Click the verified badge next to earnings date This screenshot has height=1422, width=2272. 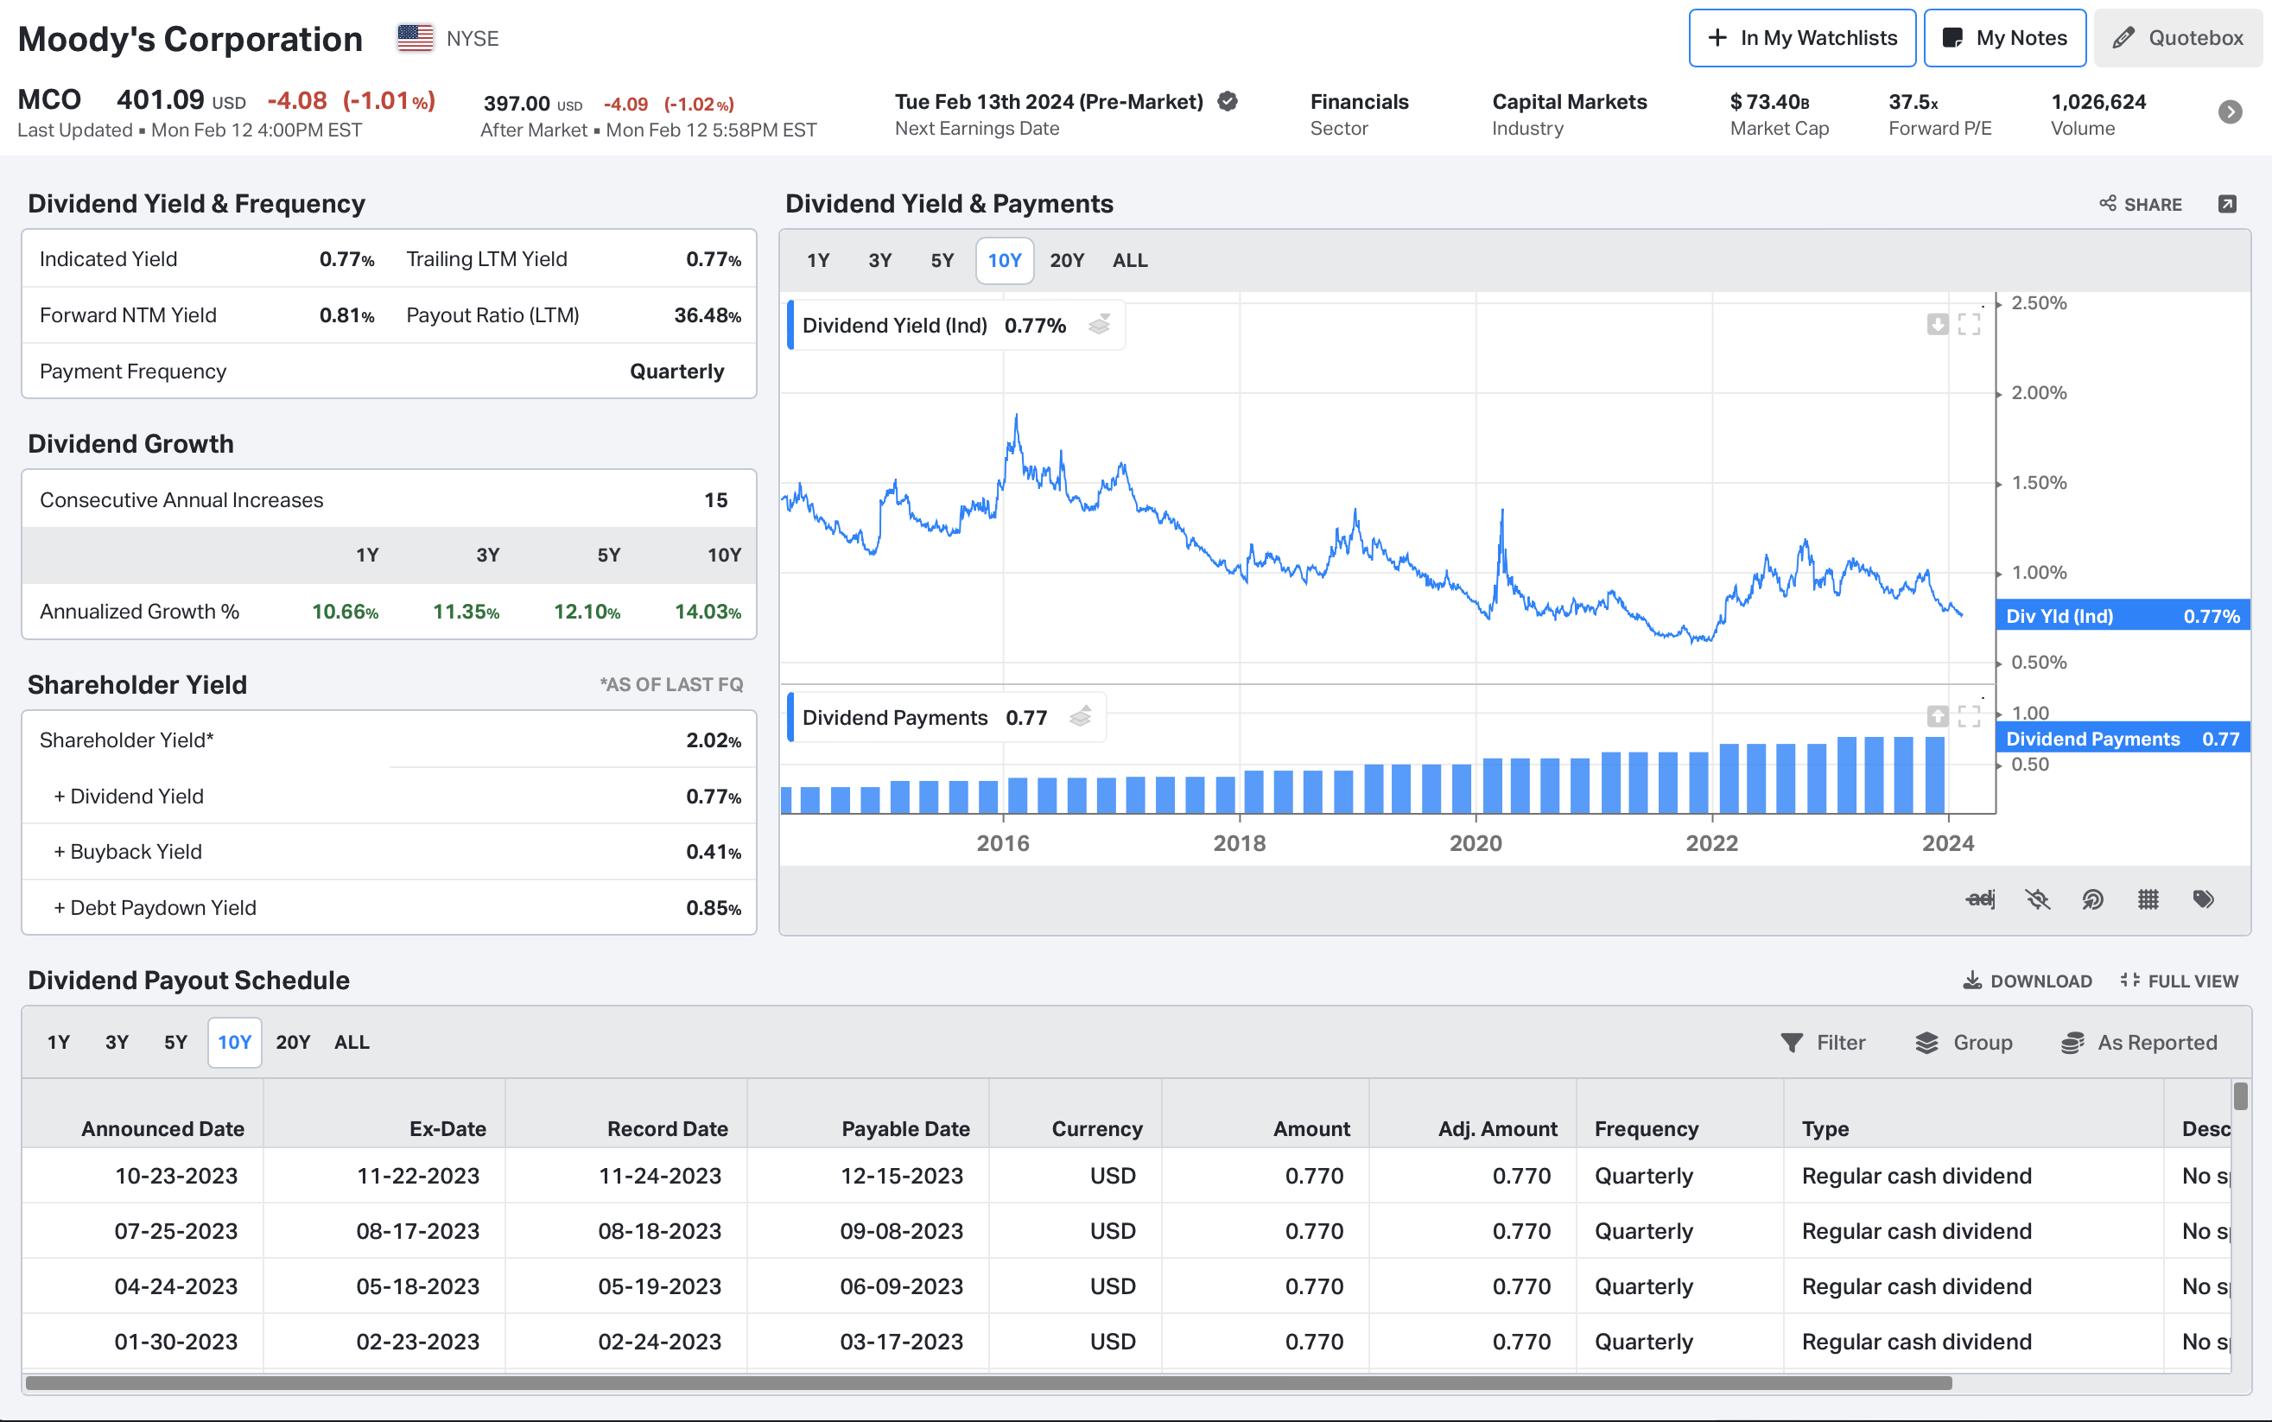point(1228,102)
